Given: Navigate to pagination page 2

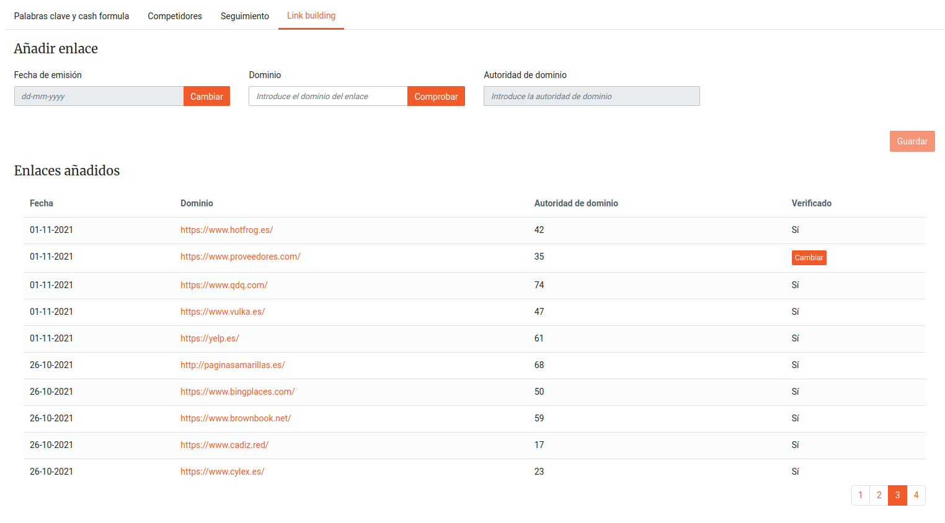Looking at the screenshot, I should tap(879, 495).
